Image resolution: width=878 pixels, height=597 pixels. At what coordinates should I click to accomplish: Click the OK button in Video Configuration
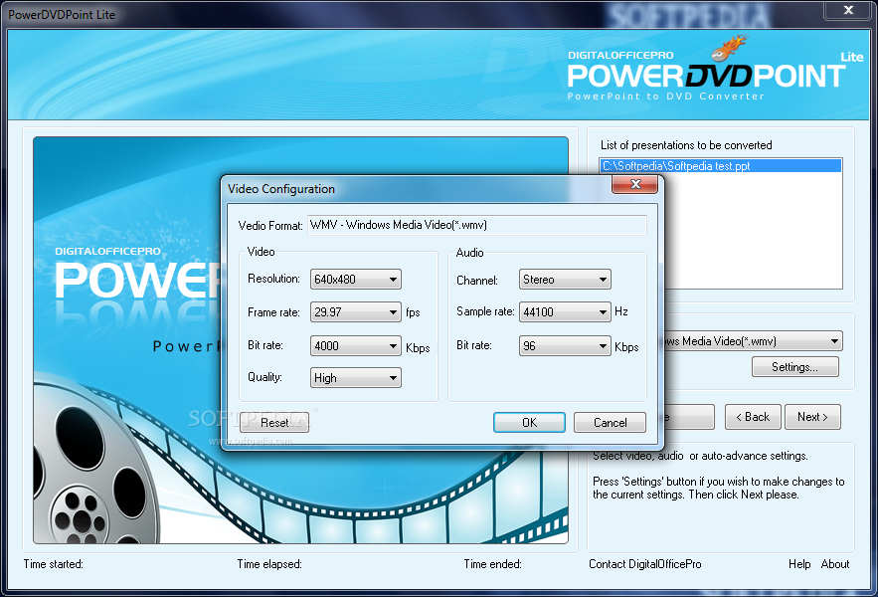point(529,423)
